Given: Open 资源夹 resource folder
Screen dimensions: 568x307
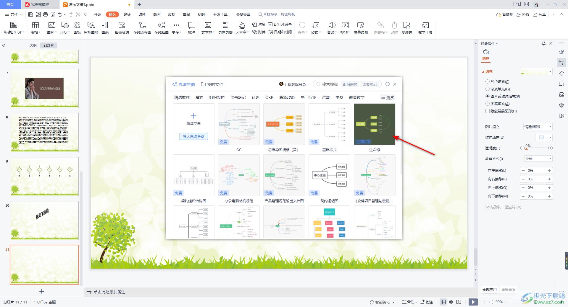Looking at the screenshot, I should [407, 28].
